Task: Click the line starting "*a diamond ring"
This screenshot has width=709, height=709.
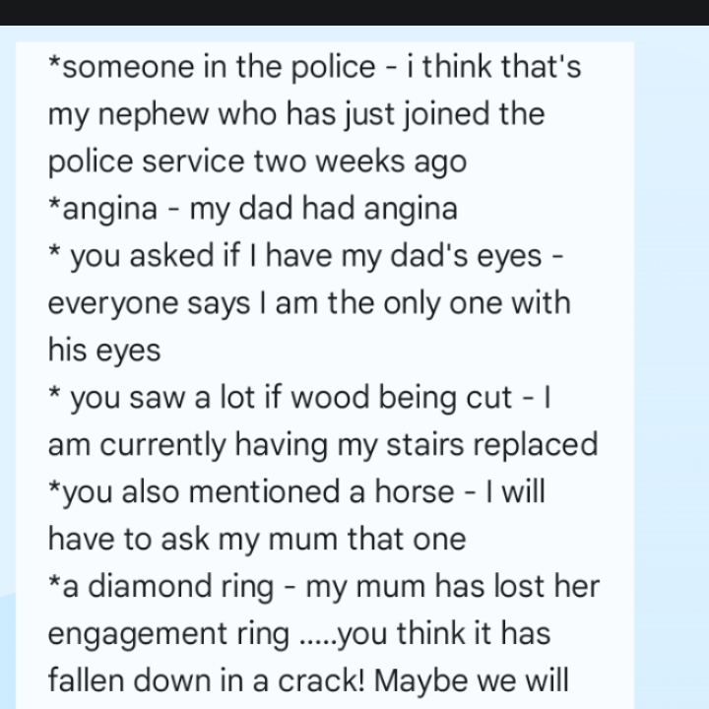Action: (323, 586)
